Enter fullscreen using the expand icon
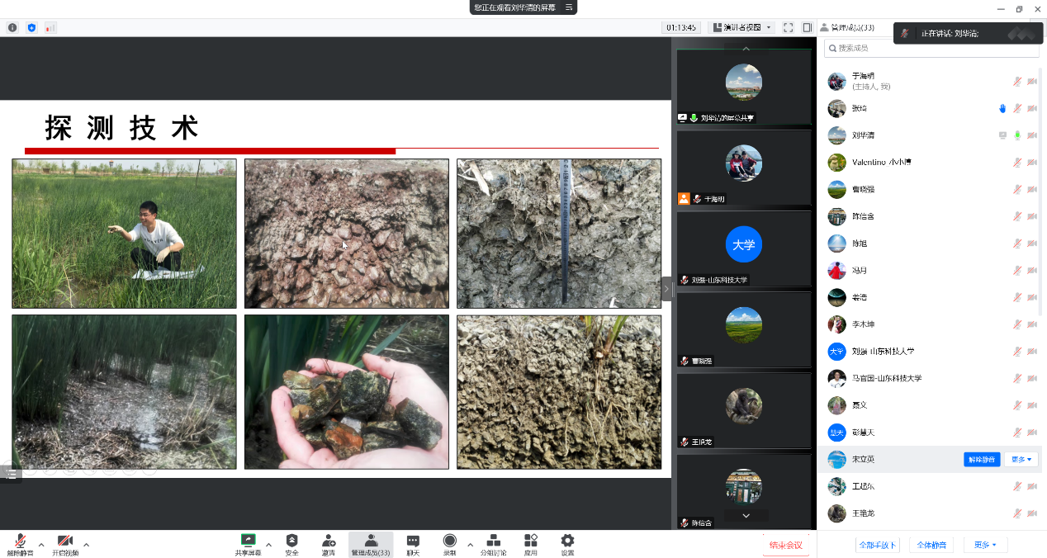This screenshot has width=1047, height=558. click(788, 27)
